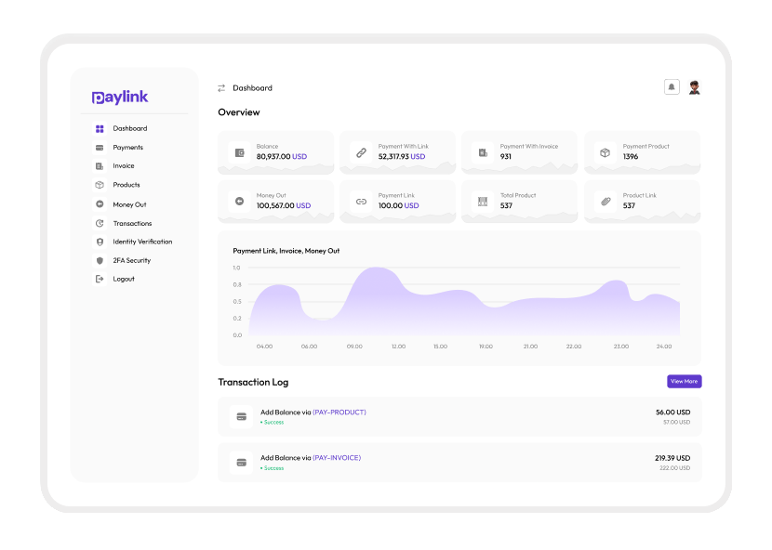Click the Money Out arrow icon in overview
Image resolution: width=772 pixels, height=550 pixels.
[x=239, y=201]
